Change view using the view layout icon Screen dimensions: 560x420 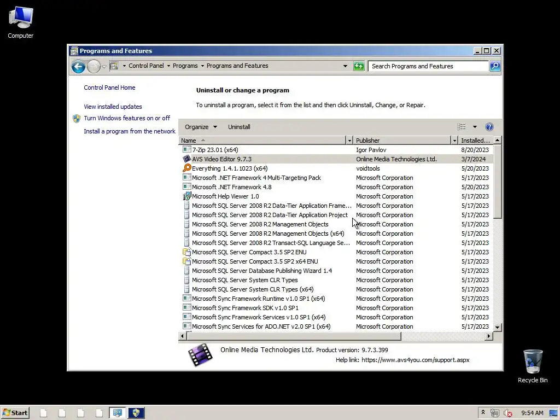[462, 127]
